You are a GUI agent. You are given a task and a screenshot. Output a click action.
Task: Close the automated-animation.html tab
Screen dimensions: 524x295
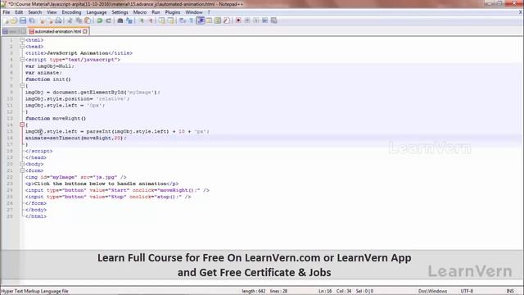pyautogui.click(x=85, y=31)
